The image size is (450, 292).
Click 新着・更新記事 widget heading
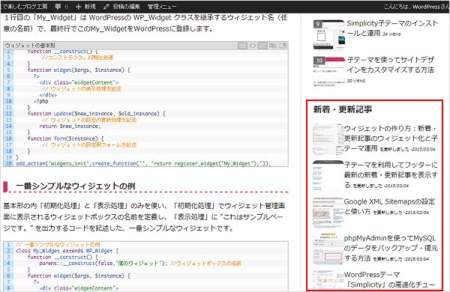tap(343, 109)
